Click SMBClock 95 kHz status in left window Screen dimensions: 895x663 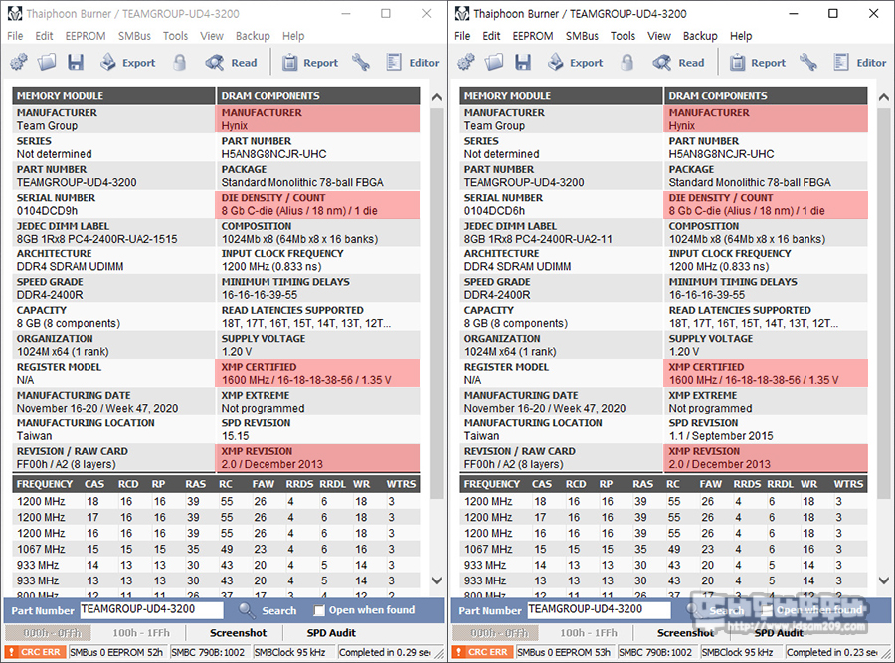coord(290,652)
